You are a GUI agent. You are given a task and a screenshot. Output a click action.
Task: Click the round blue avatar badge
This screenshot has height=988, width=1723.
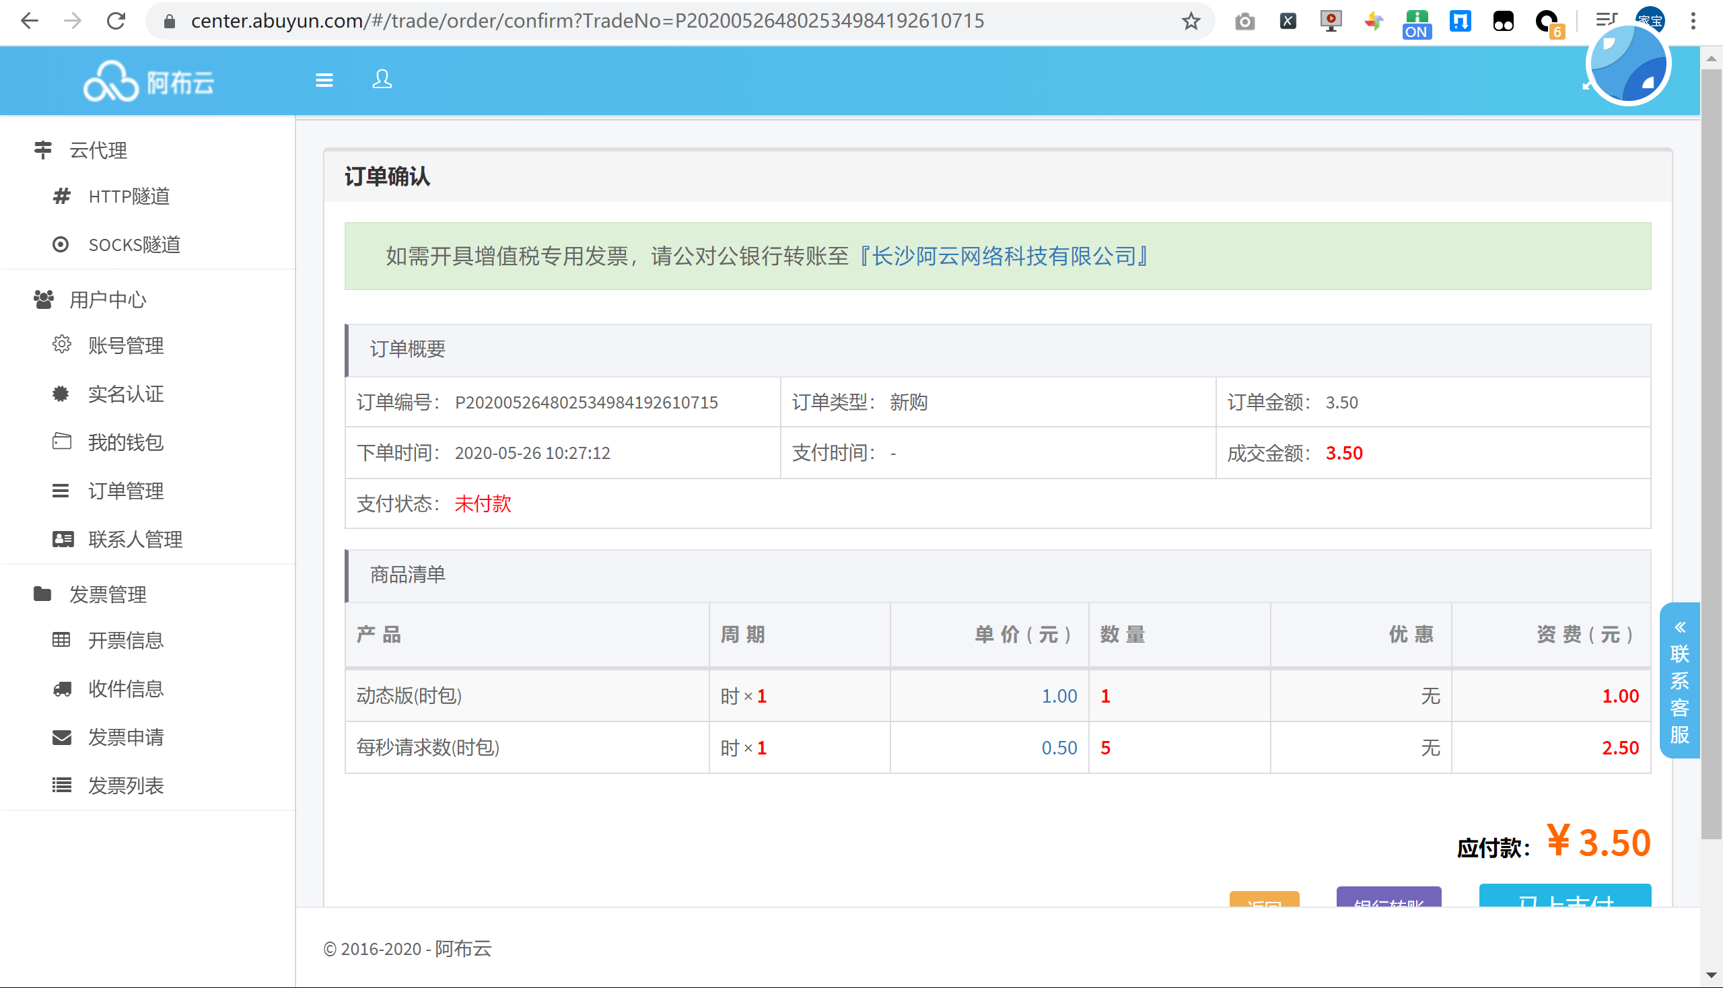(1627, 65)
